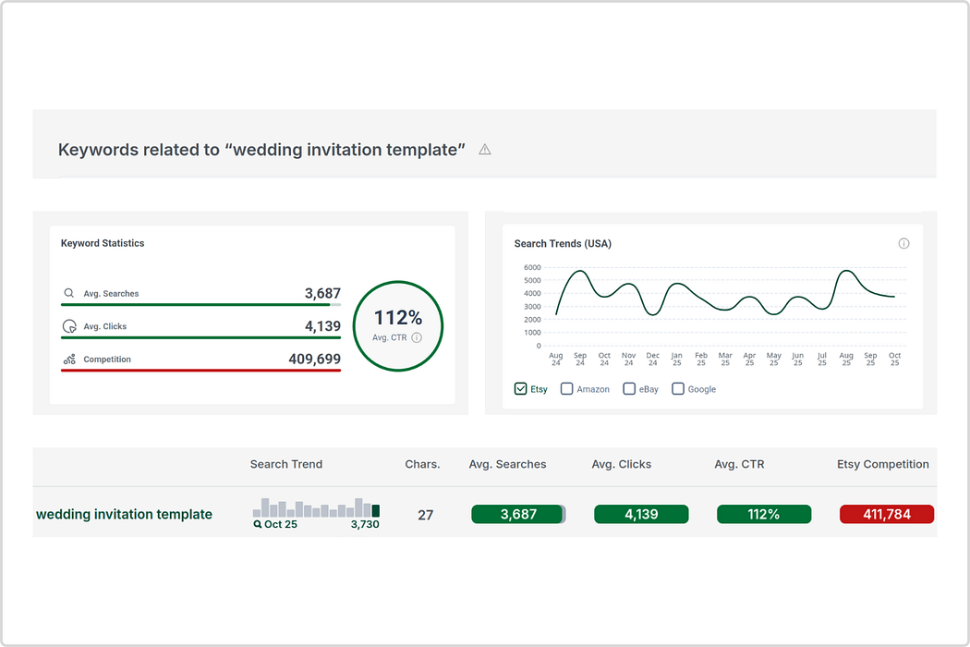The height and width of the screenshot is (647, 970).
Task: Uncheck the Etsy checkbox
Action: coord(520,389)
